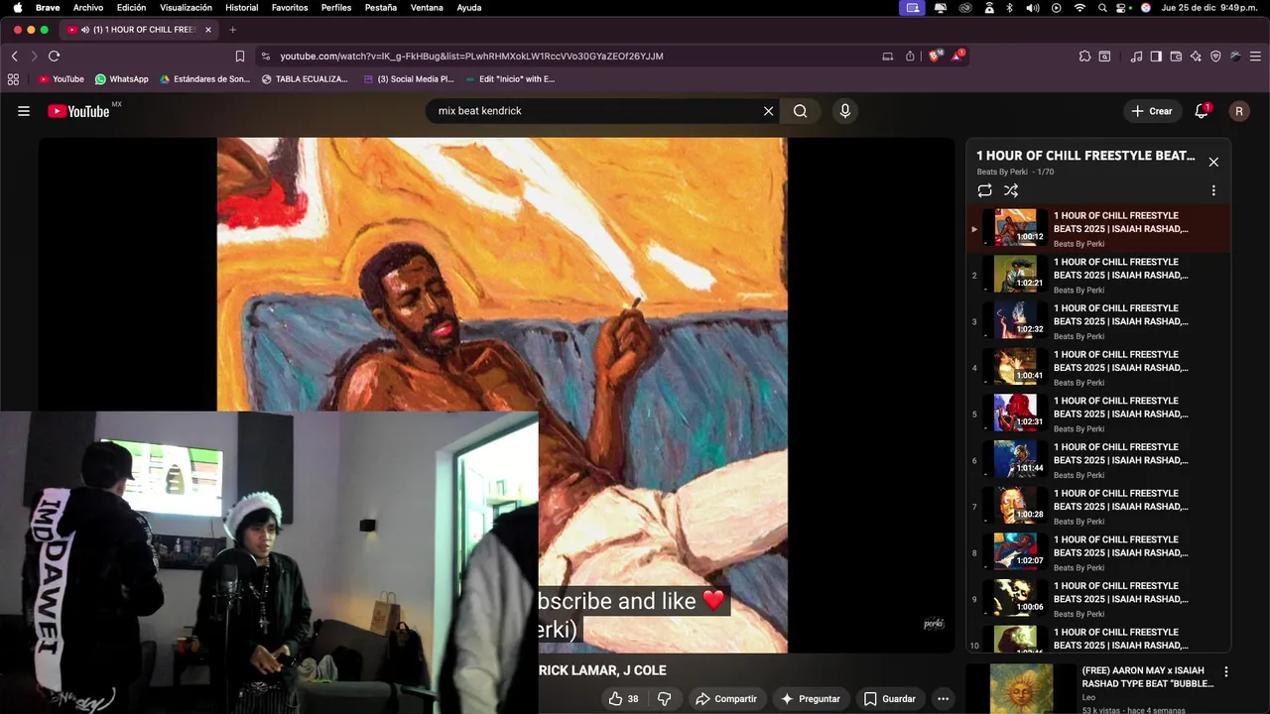The image size is (1270, 714).
Task: Clear the search box text
Action: [x=768, y=111]
